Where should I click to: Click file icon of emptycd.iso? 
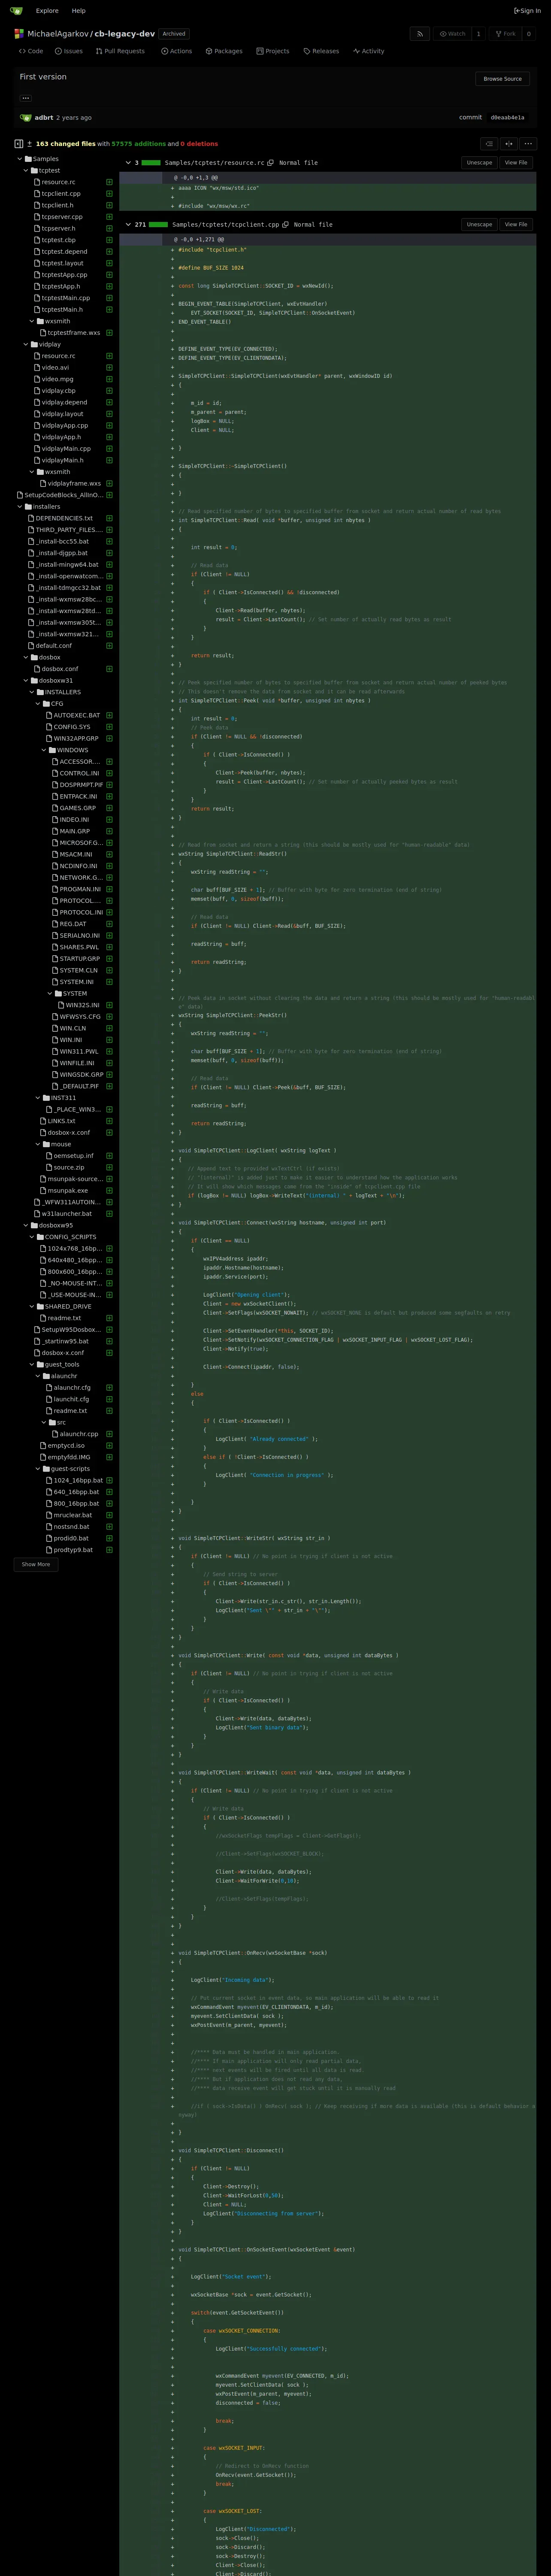[x=43, y=1445]
